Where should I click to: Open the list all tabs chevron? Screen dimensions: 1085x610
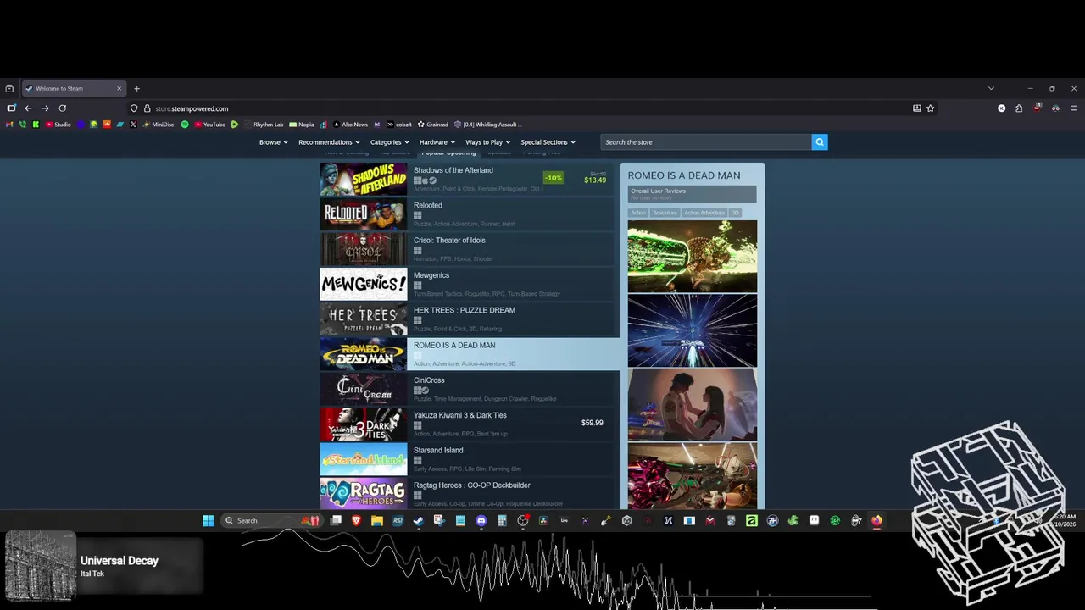pyautogui.click(x=991, y=88)
